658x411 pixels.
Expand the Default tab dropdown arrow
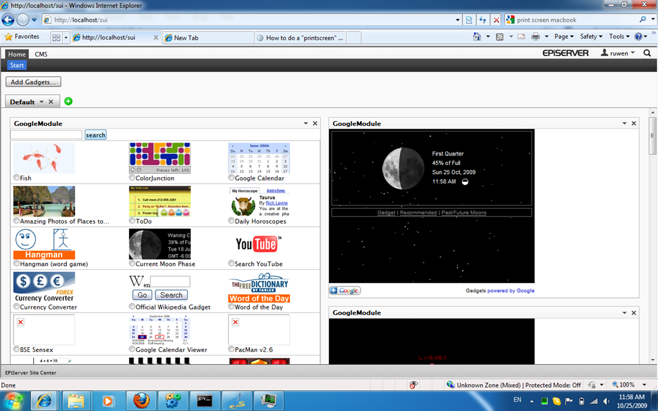coord(42,102)
